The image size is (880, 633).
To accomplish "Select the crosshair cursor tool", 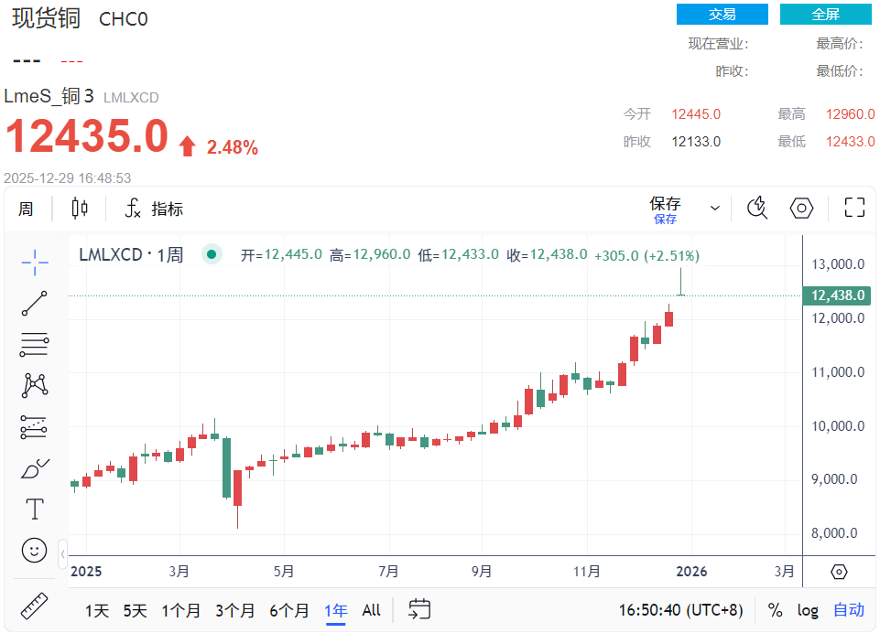I will pos(34,263).
